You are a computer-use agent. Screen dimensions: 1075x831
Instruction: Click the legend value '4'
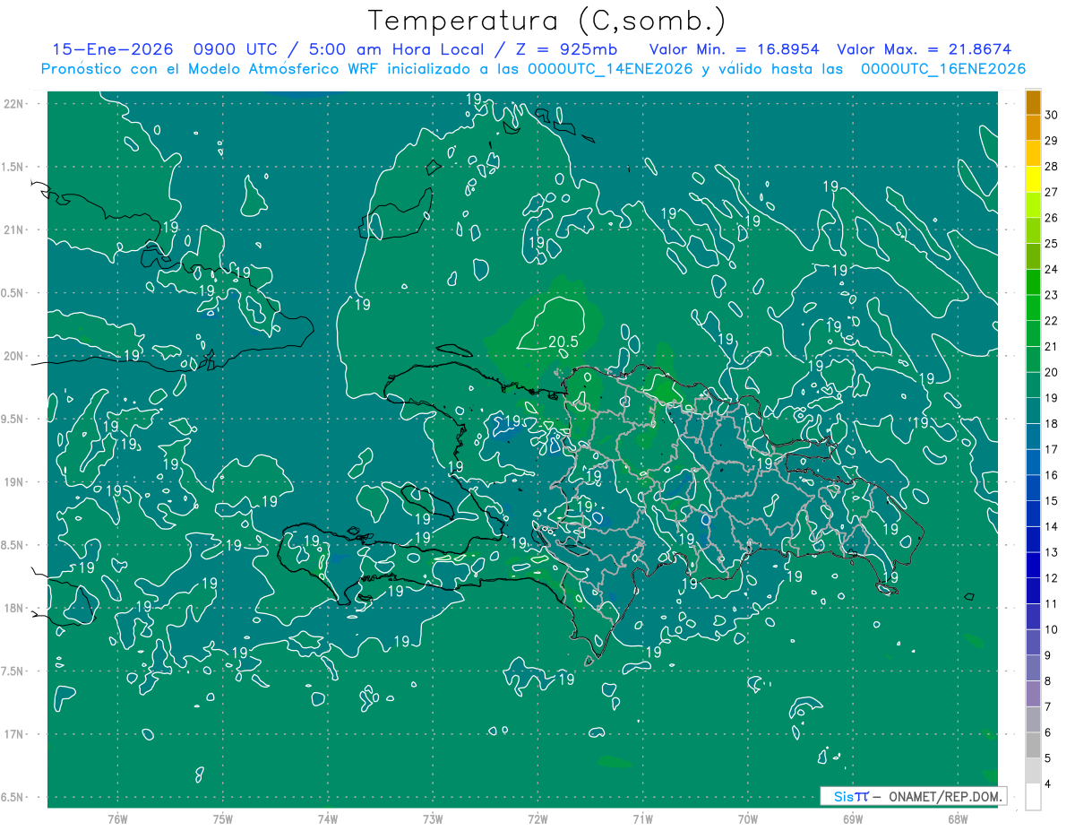click(x=1049, y=784)
